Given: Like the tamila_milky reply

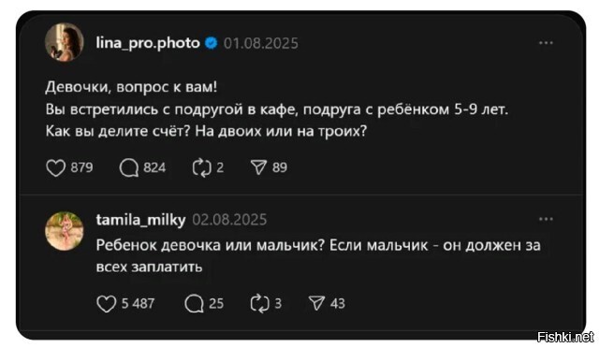Looking at the screenshot, I should coord(106,304).
